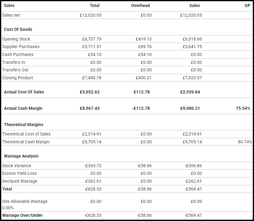This screenshot has height=221, width=254.
Task: Click the Transfers Out row label
Action: click(x=15, y=70)
